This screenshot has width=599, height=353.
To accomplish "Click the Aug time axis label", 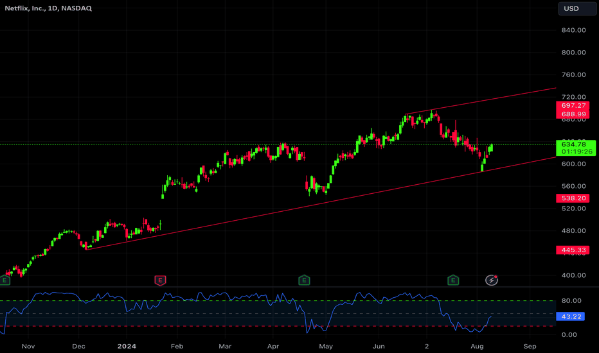I will (477, 346).
